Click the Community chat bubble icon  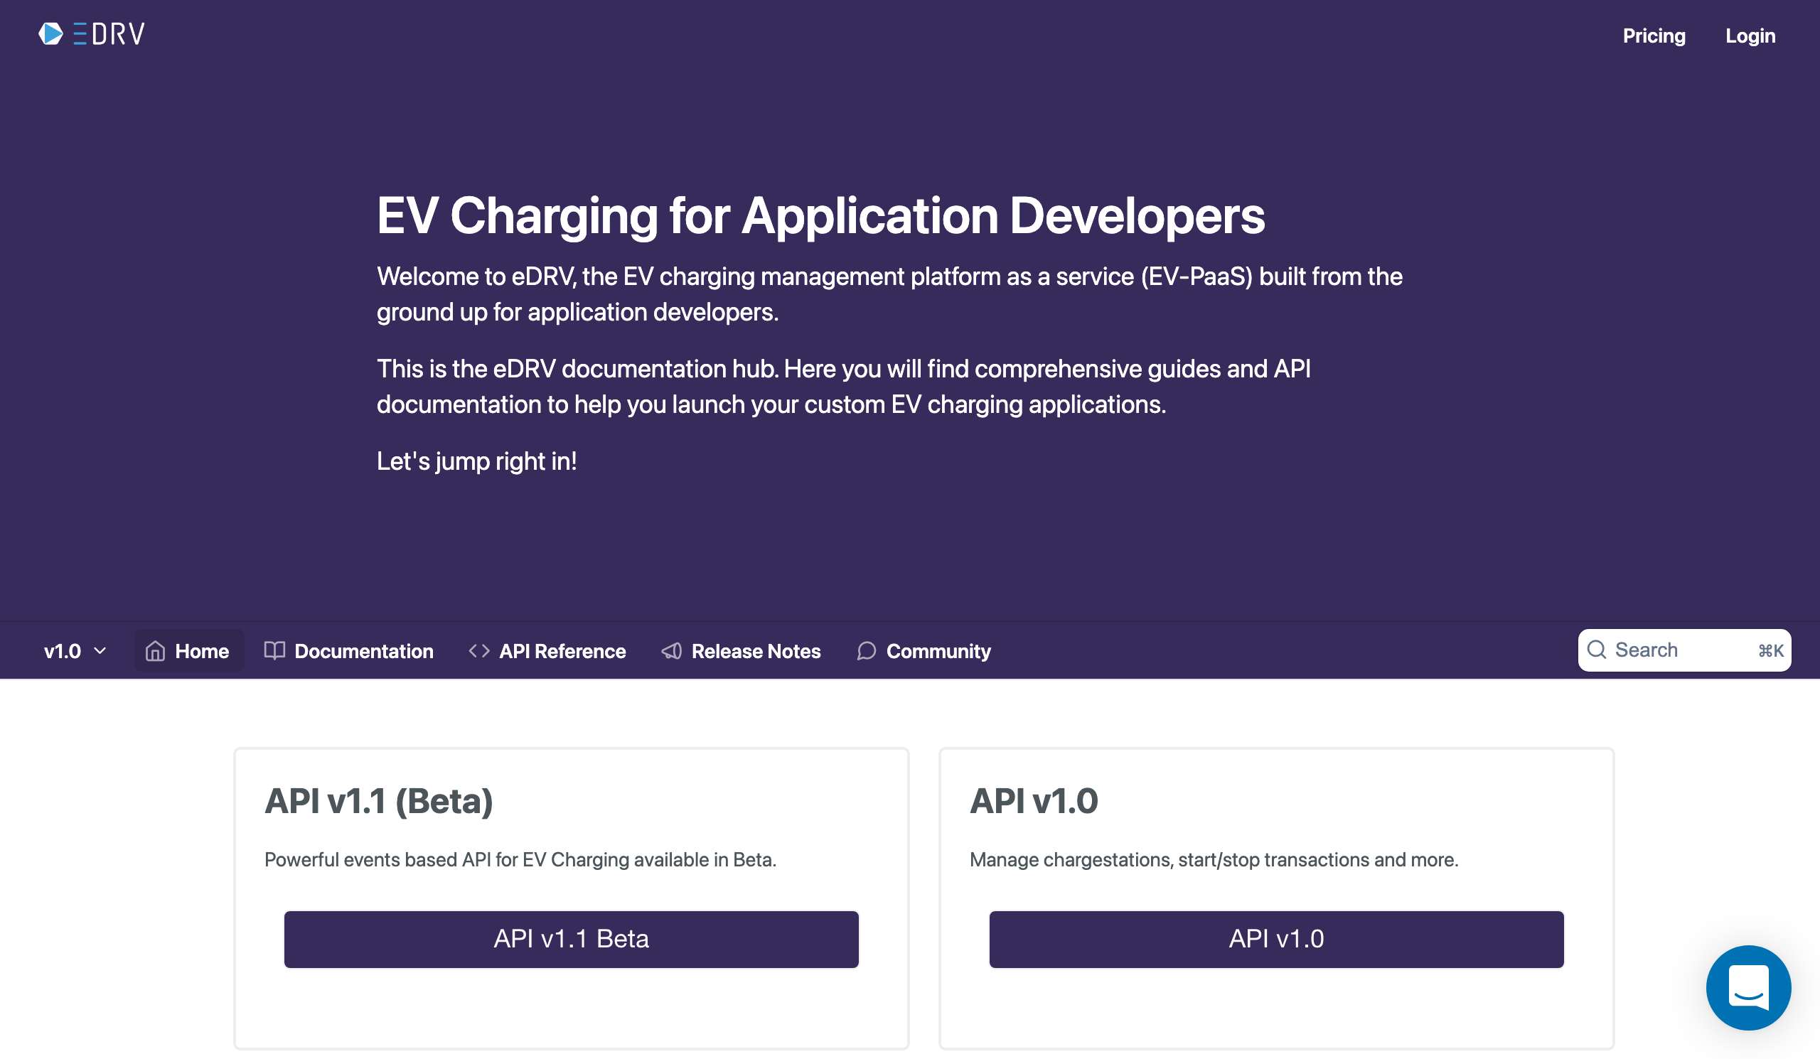(867, 651)
